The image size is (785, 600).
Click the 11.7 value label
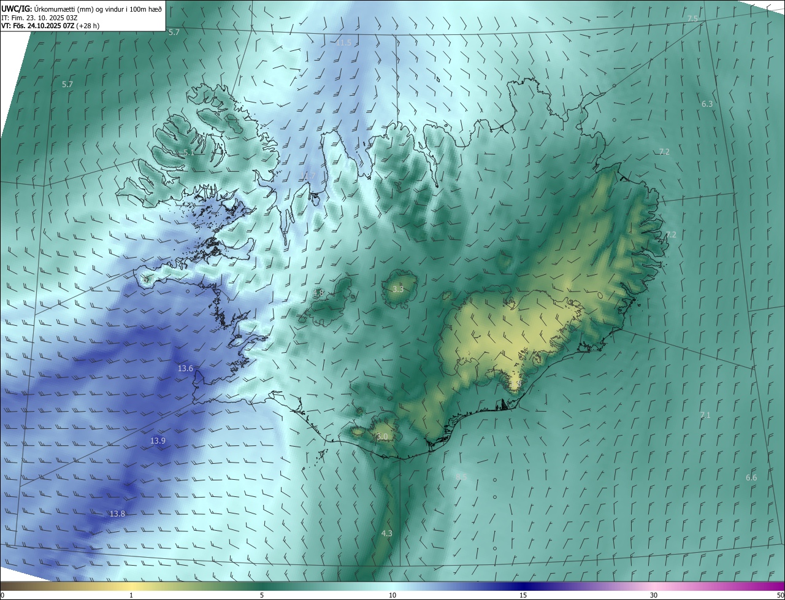[x=308, y=176]
